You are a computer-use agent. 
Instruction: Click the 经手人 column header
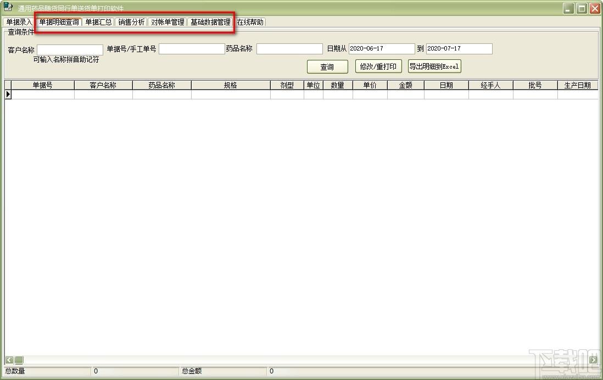click(491, 85)
